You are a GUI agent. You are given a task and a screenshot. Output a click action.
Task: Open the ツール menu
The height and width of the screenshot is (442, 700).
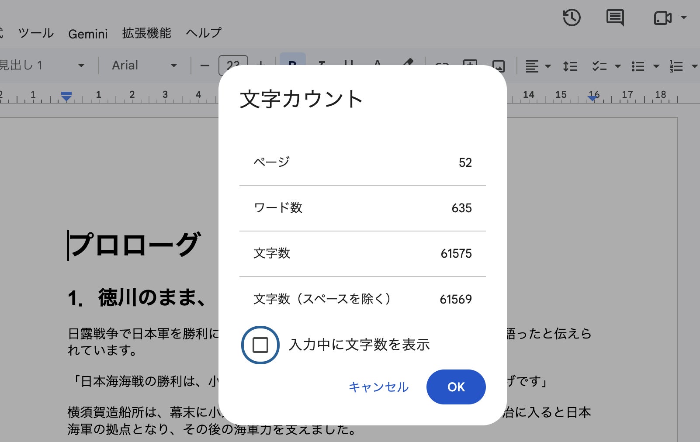point(36,33)
